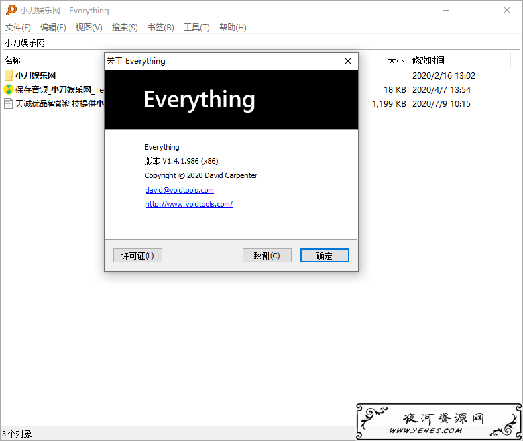Select the 天诚优品 document file icon
The image size is (523, 441).
coord(9,103)
